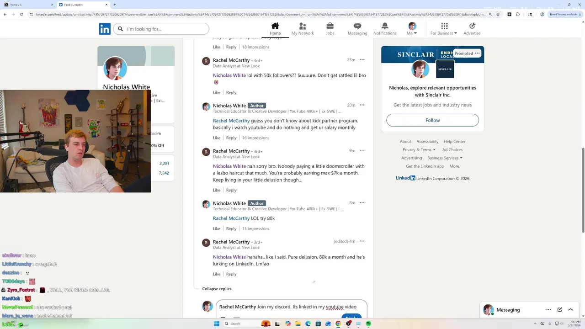The image size is (585, 329).
Task: Click the browser address bar URL
Action: pyautogui.click(x=261, y=14)
